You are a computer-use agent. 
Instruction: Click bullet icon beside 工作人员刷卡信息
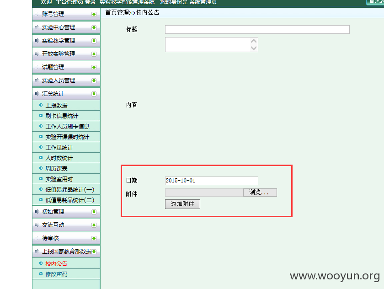tap(41, 126)
